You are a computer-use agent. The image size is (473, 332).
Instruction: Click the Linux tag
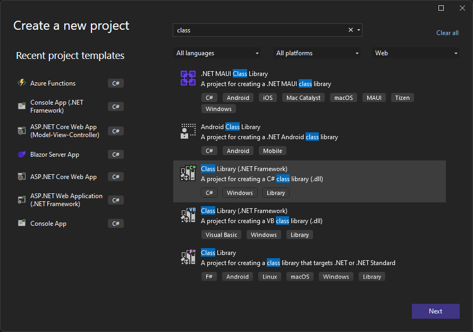click(269, 277)
